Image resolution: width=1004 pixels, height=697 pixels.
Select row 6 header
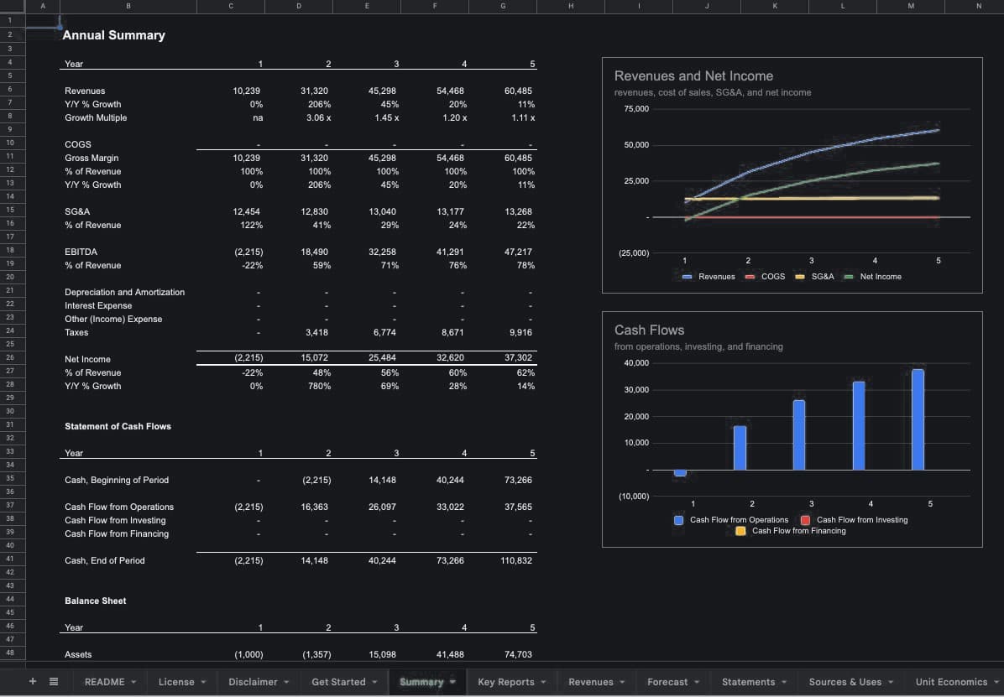tap(11, 91)
